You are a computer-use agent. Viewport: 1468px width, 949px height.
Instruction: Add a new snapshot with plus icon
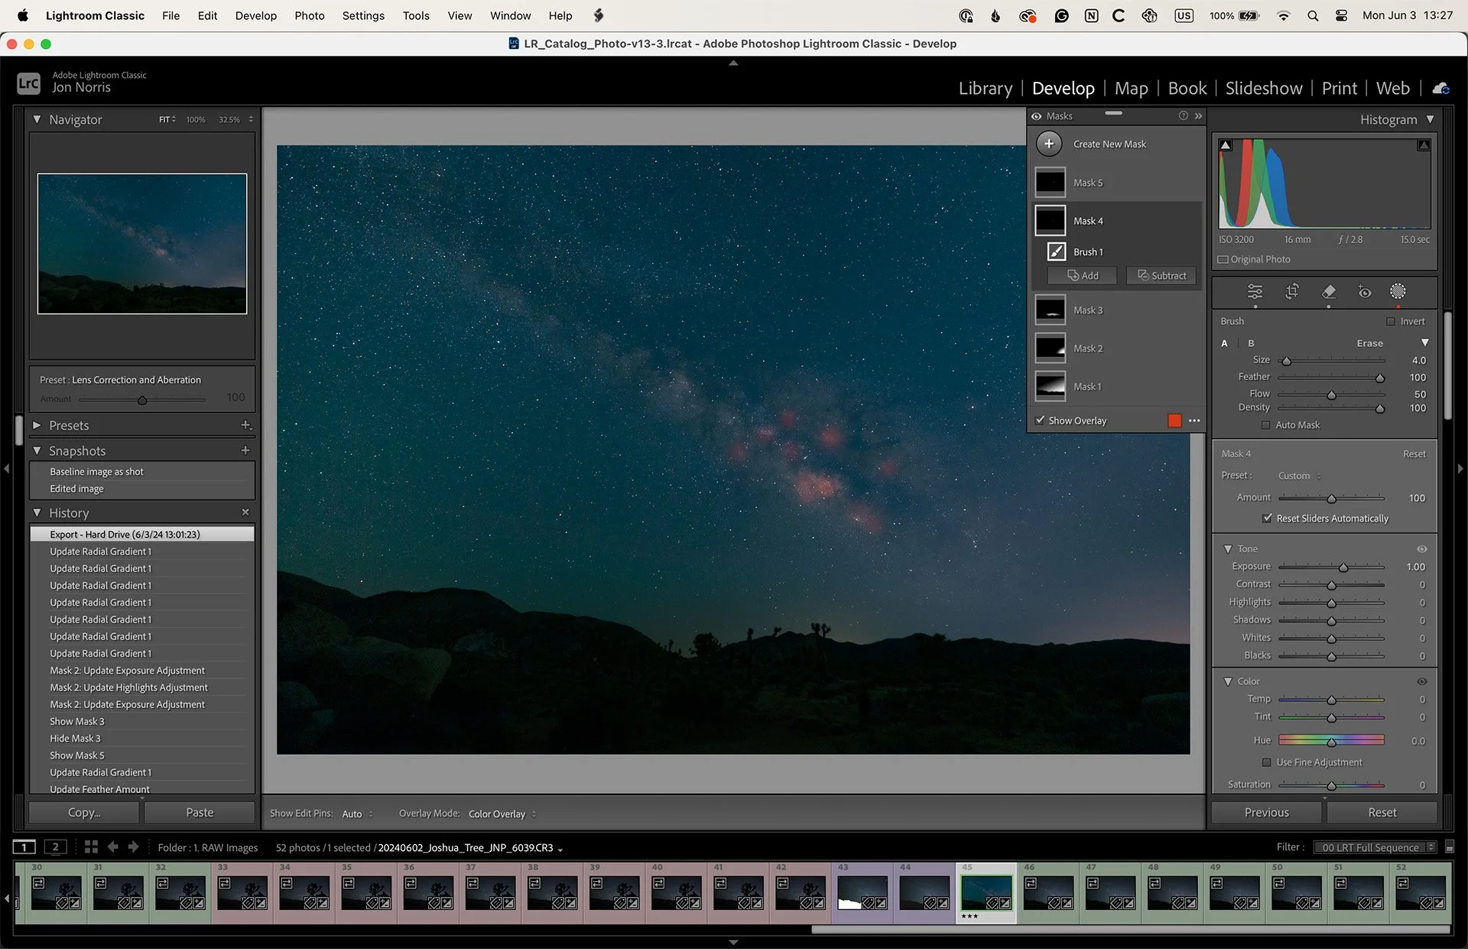click(245, 451)
